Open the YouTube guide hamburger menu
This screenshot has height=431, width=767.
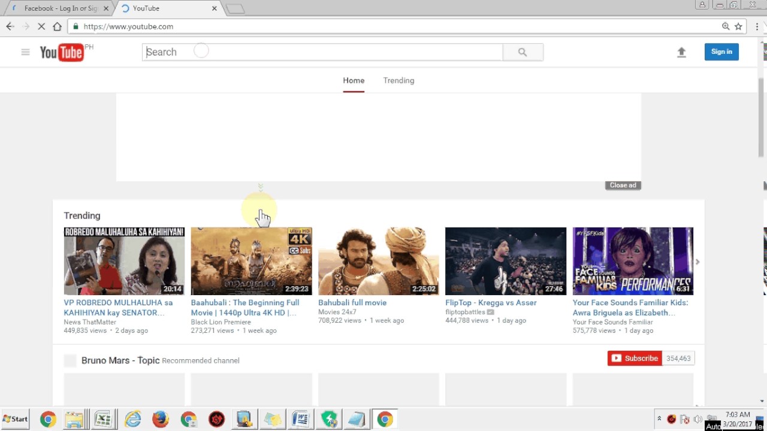(x=25, y=52)
